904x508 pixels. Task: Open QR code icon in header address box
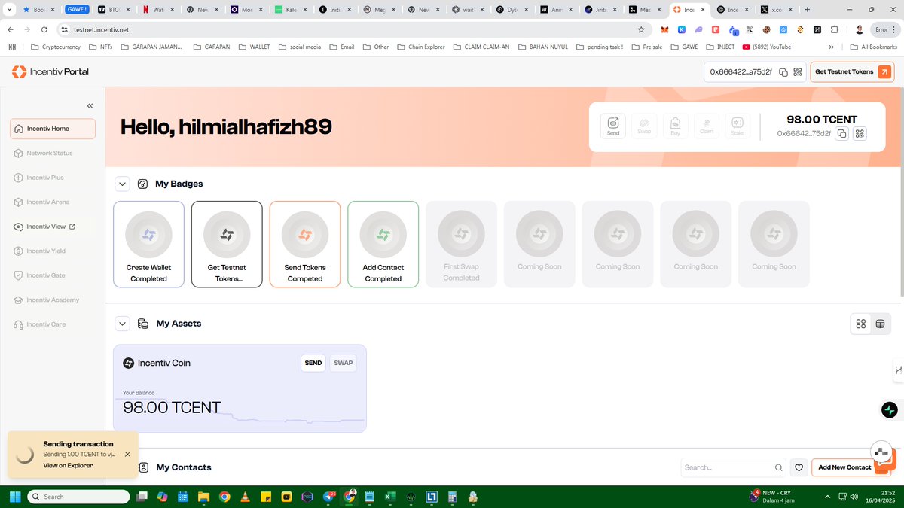797,72
